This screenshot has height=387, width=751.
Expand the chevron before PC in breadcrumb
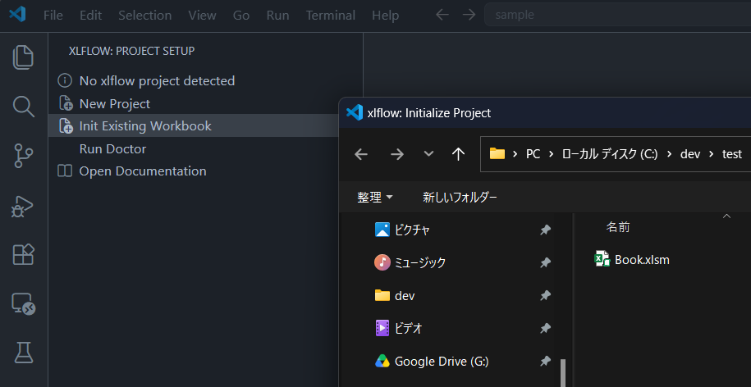pyautogui.click(x=515, y=154)
